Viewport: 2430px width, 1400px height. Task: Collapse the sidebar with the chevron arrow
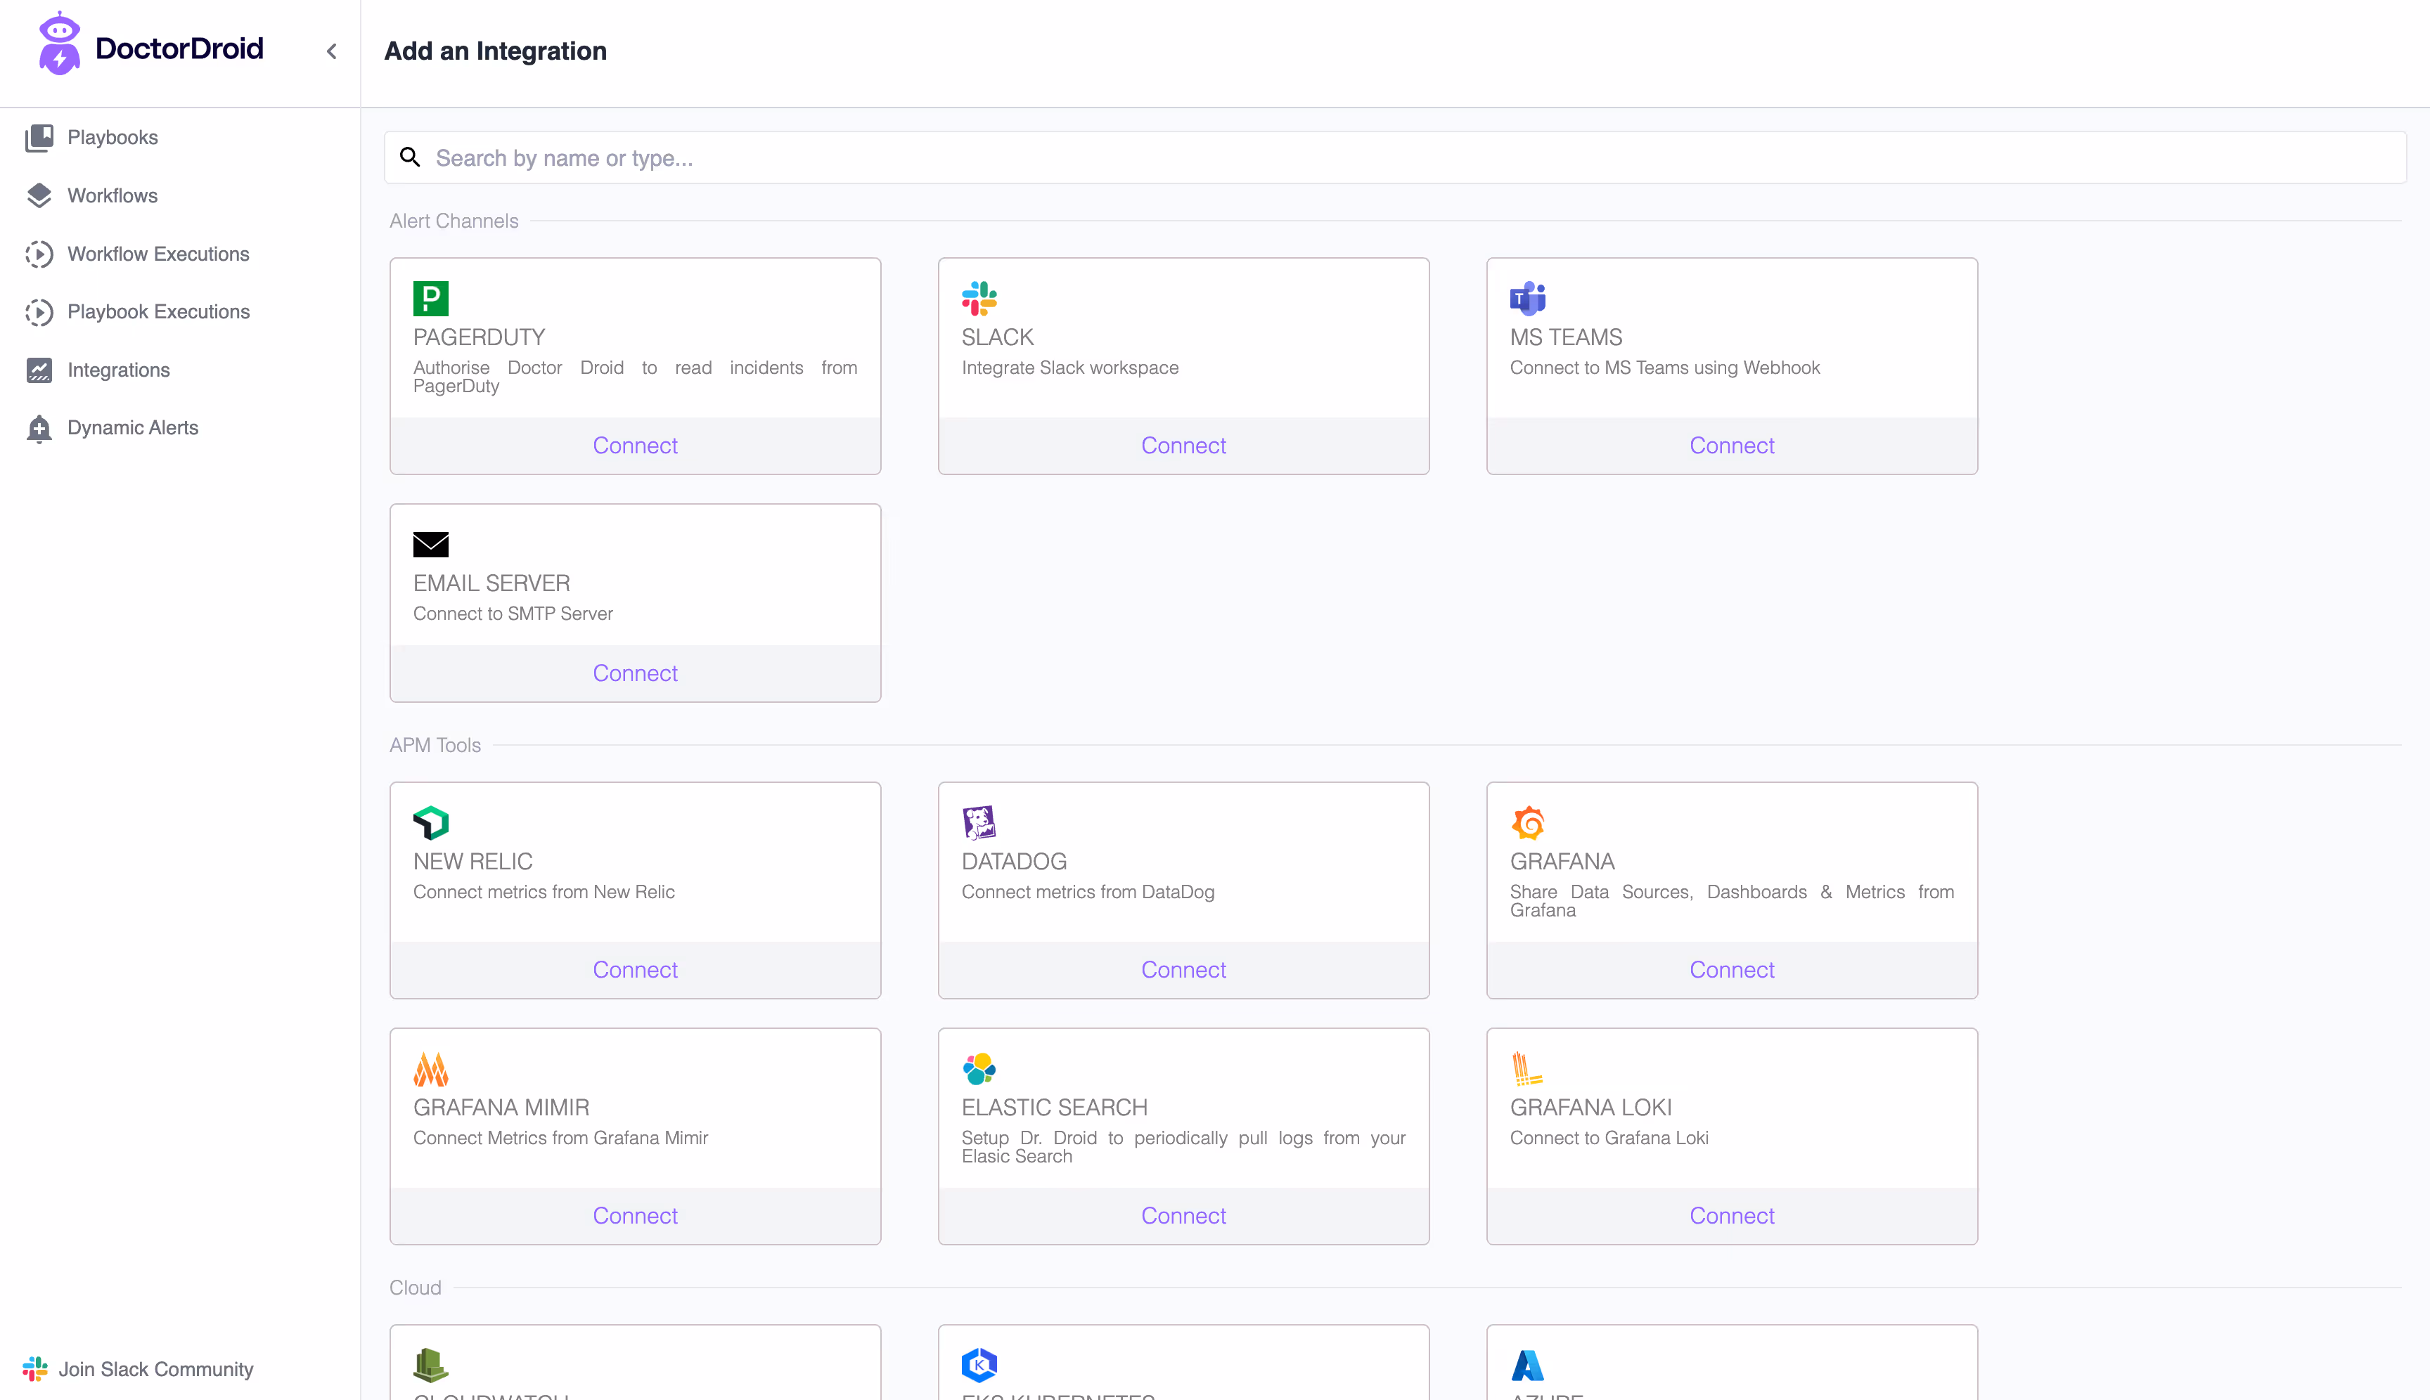(332, 51)
